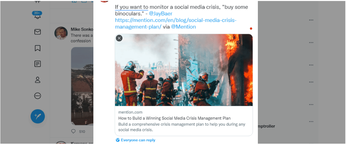Click the @Mention handle in tweet text

pos(183,27)
